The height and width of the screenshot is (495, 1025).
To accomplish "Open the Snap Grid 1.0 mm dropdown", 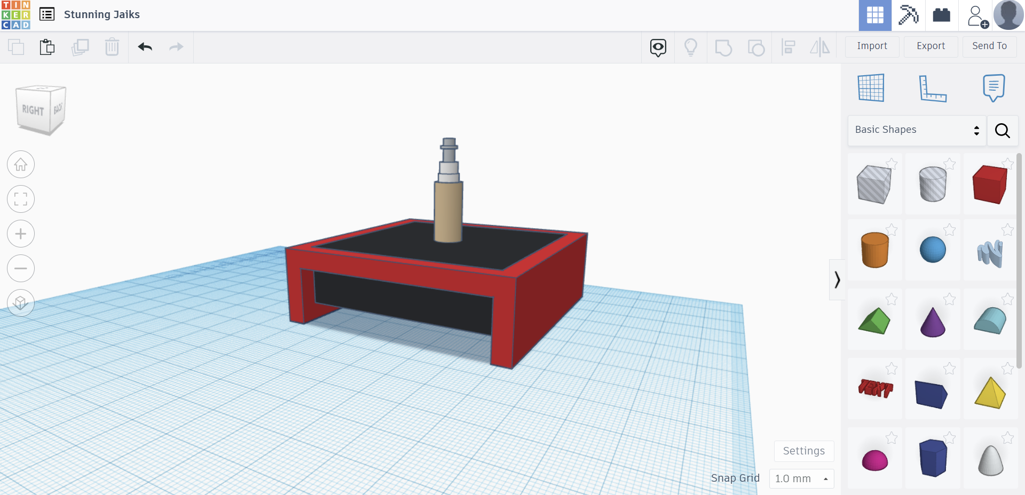I will pyautogui.click(x=801, y=478).
